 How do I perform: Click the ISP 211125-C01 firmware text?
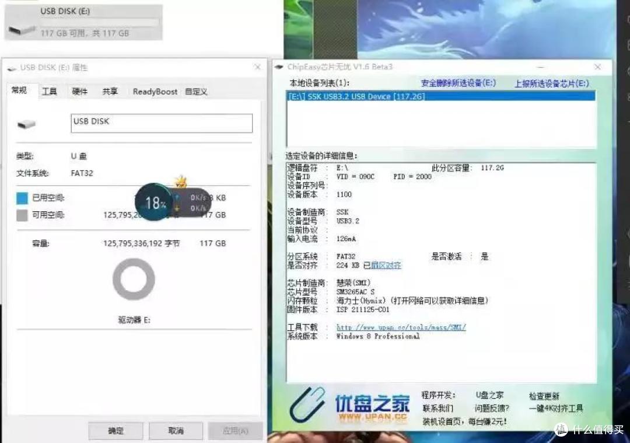(362, 309)
